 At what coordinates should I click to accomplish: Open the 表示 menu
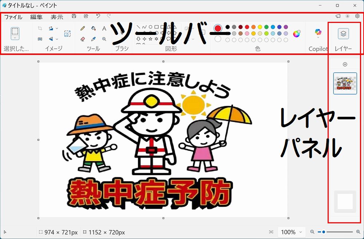coord(57,17)
